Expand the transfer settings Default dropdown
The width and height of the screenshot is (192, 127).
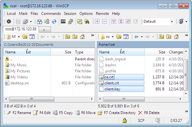(x=172, y=21)
